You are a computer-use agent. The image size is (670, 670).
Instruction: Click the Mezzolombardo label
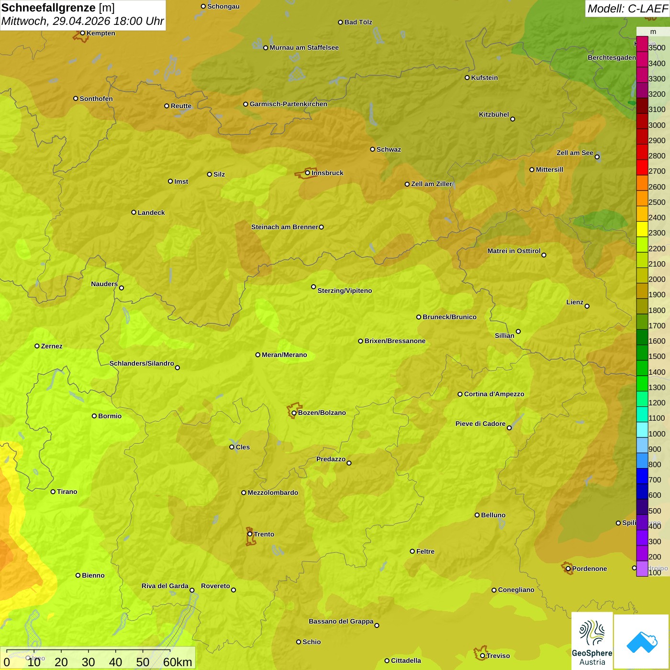tap(273, 492)
